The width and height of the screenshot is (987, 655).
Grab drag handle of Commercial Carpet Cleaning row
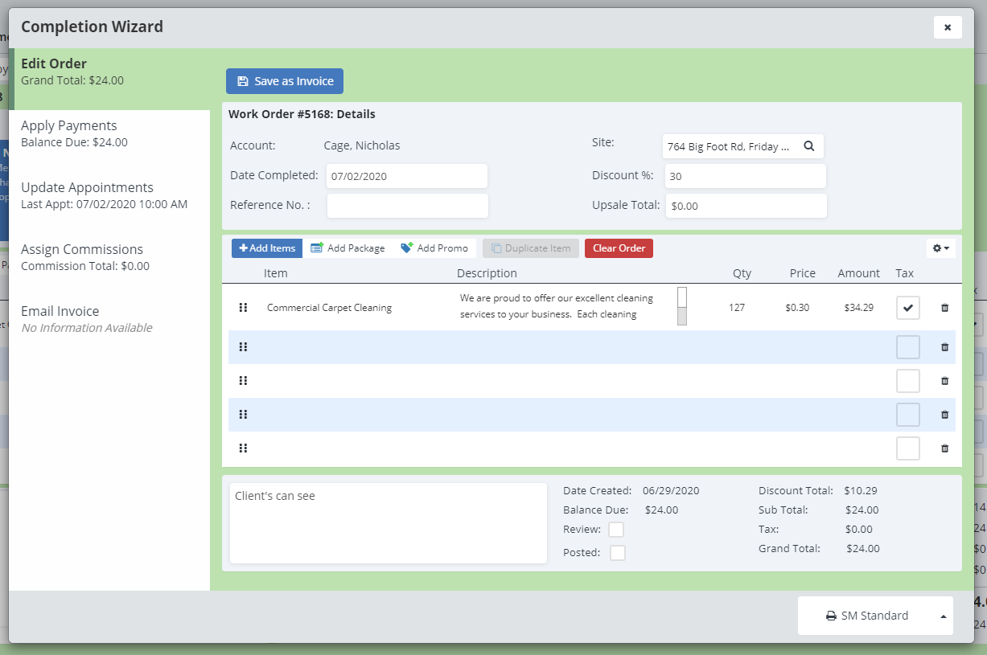point(243,308)
